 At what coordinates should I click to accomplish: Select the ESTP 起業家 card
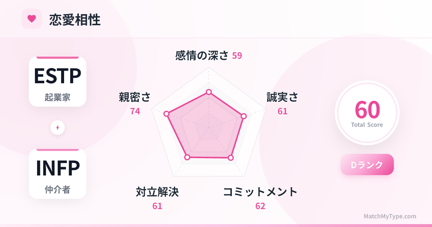pos(58,82)
